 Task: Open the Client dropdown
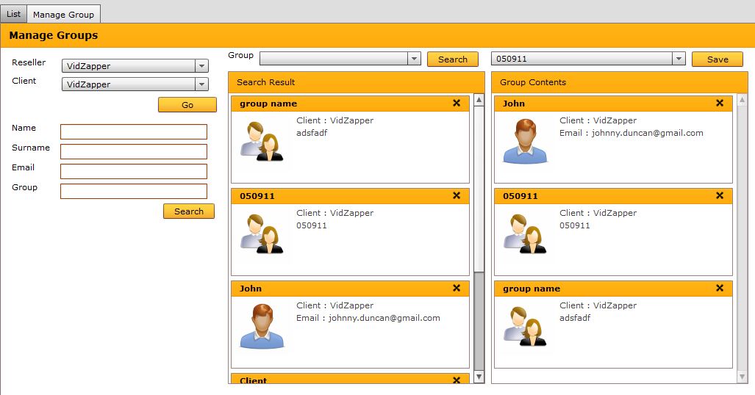201,84
